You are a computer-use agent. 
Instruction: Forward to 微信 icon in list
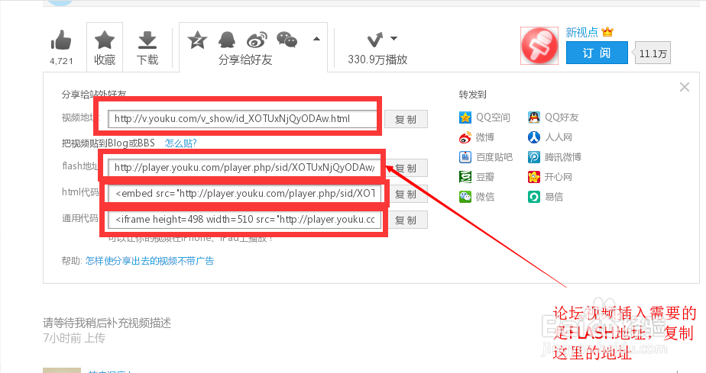(465, 196)
